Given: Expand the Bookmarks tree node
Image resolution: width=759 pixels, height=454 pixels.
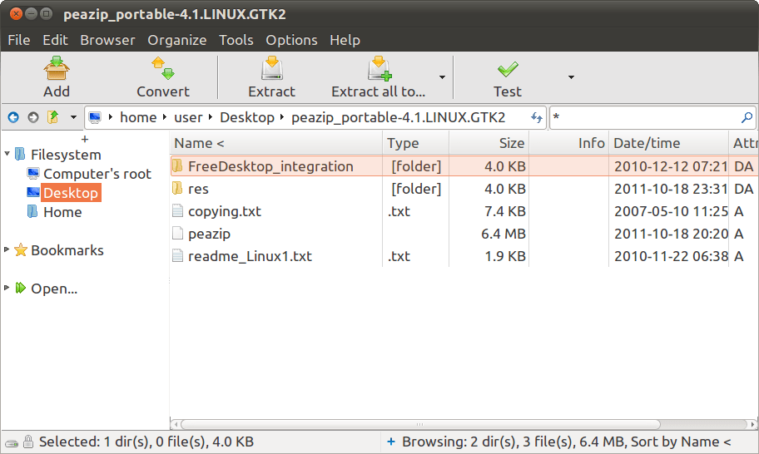Looking at the screenshot, I should point(7,249).
